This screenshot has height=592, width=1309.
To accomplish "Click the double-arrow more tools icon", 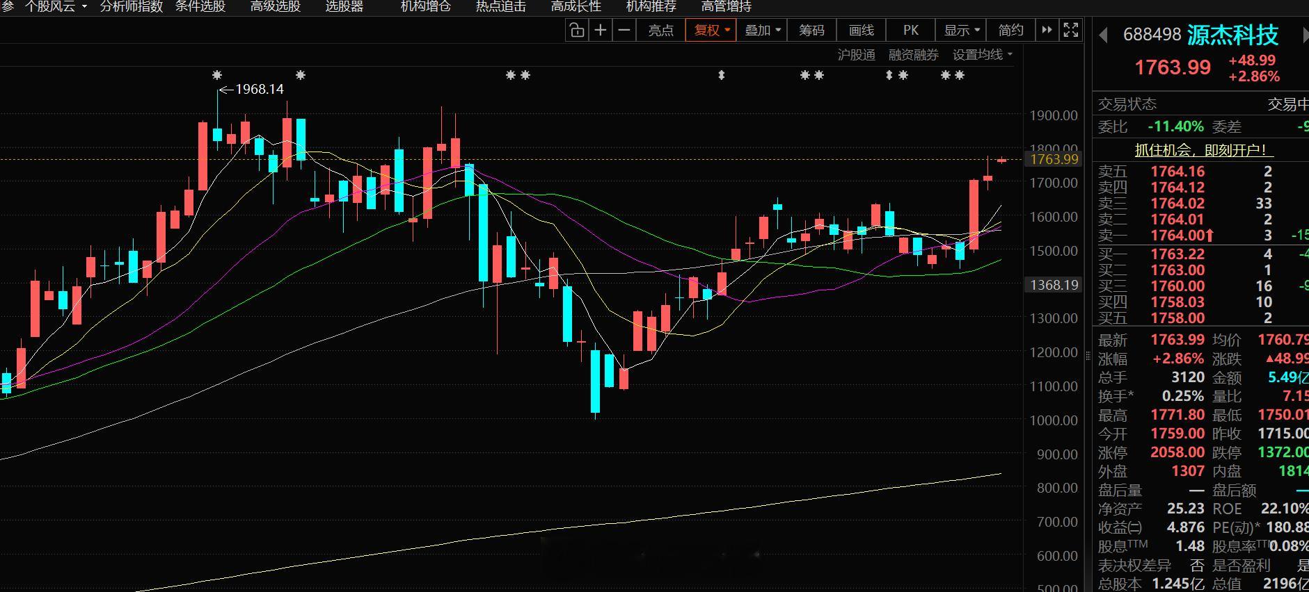I will [x=1047, y=31].
